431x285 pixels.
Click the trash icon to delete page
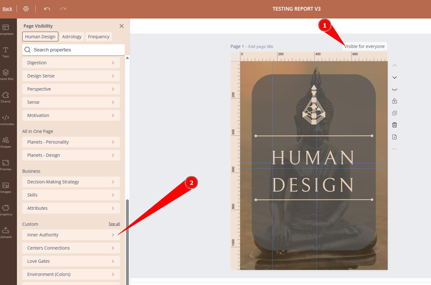tap(395, 125)
